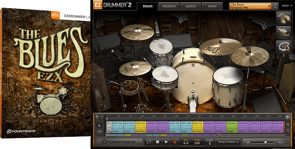The image size is (295, 149).
Task: Toggle the Click metronome
Action: (210, 142)
